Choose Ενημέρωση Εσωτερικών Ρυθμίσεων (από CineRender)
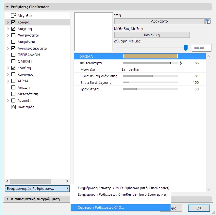Screen dimensions: 216x215 [x=123, y=188]
